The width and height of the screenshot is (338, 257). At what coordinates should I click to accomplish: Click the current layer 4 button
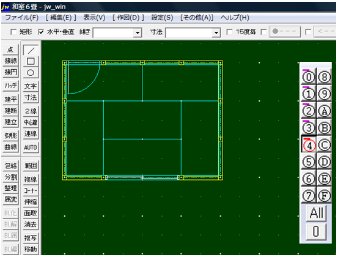309,145
